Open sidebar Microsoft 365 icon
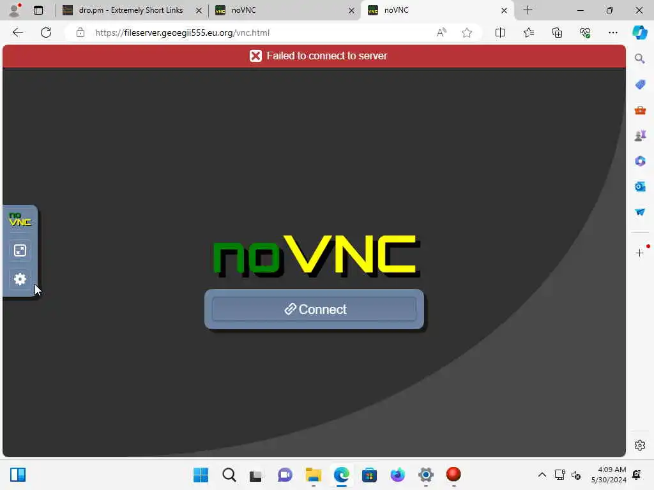 640,161
